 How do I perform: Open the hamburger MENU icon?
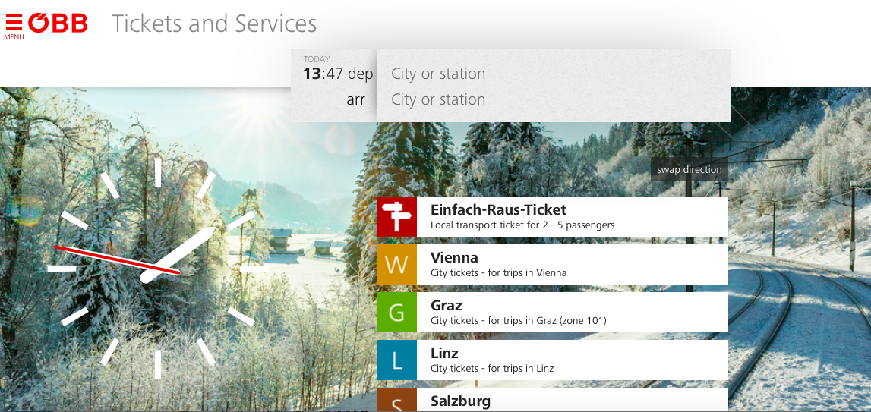[14, 25]
